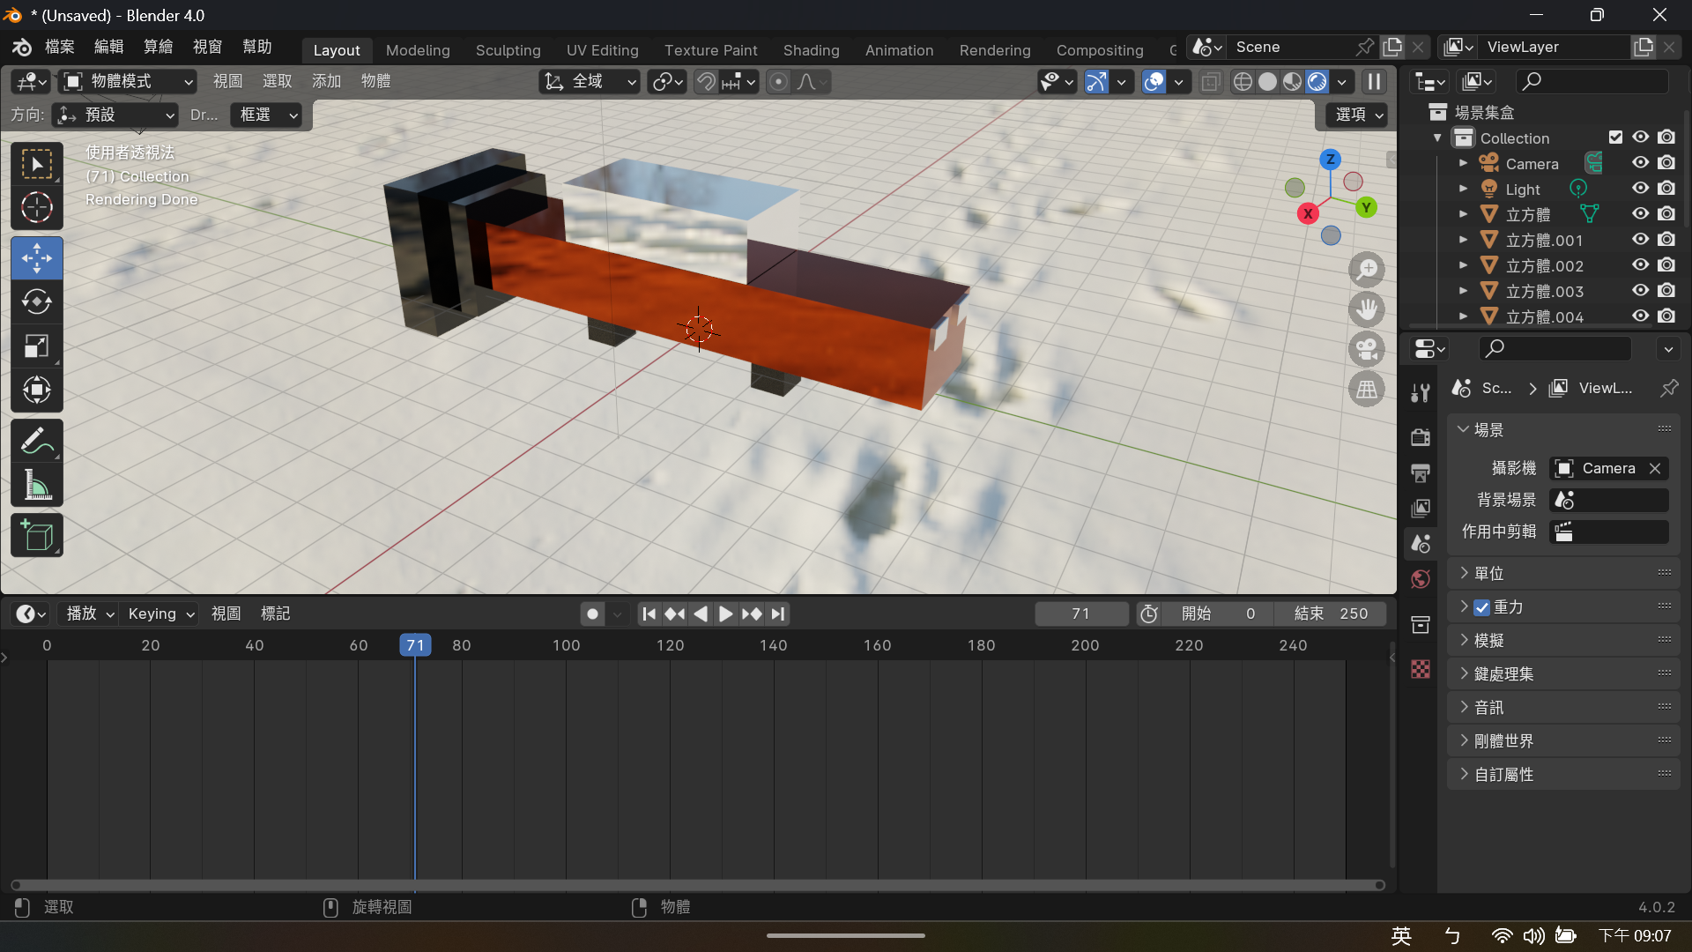
Task: Select the Box Select tool icon
Action: 36,164
